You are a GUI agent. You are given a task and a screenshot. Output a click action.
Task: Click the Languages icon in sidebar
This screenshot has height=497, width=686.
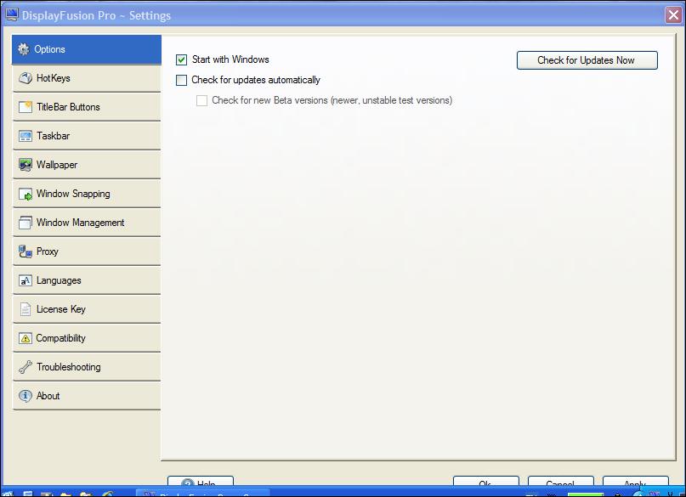point(25,280)
